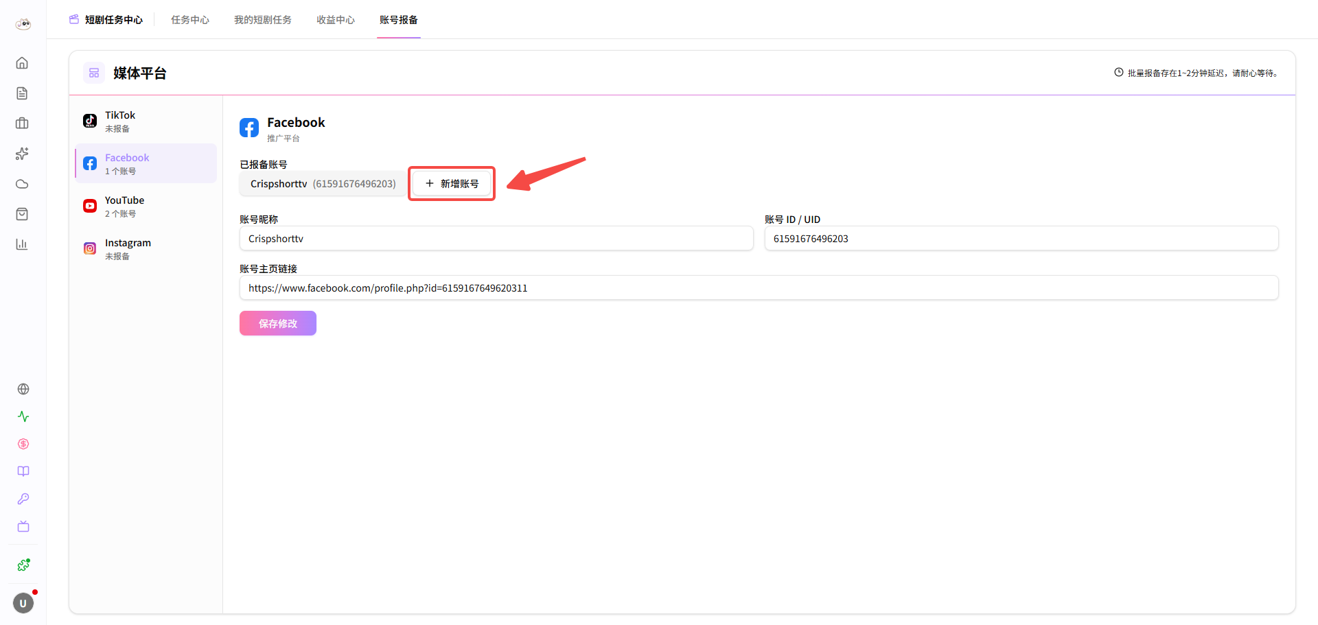The width and height of the screenshot is (1318, 625).
Task: Click the 短剧任务中心 title
Action: click(x=114, y=20)
